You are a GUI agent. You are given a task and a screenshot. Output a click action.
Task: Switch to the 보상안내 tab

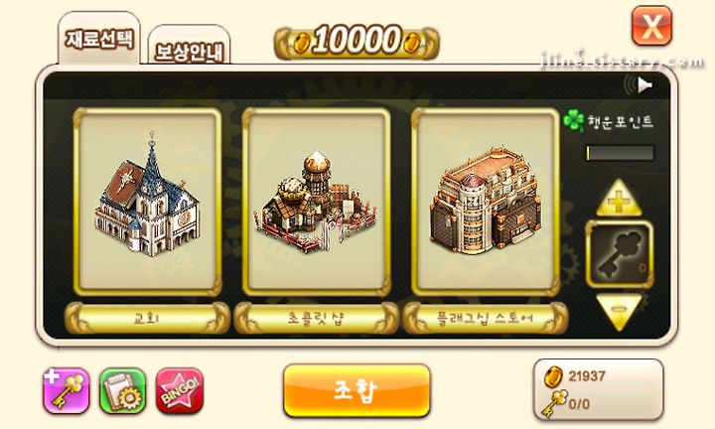[189, 50]
